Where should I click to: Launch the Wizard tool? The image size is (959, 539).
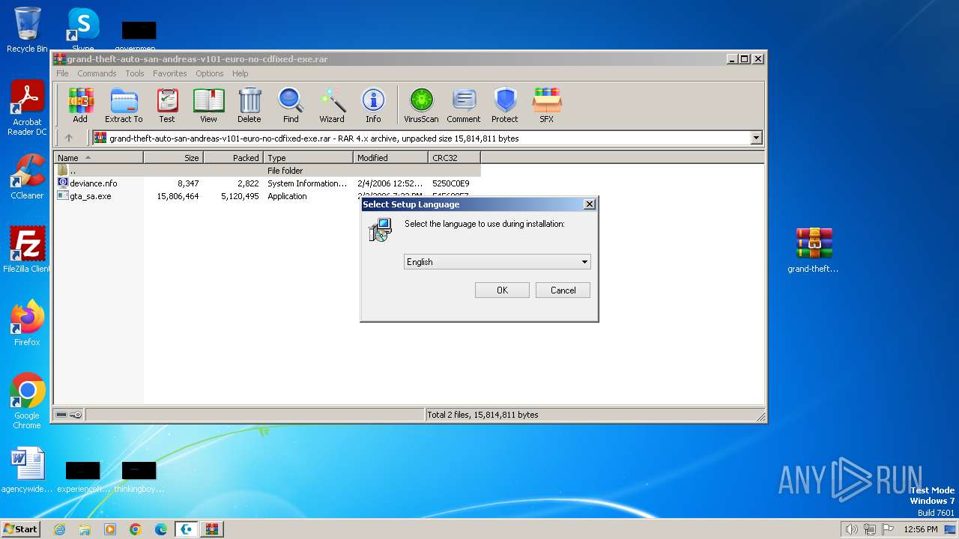point(332,105)
